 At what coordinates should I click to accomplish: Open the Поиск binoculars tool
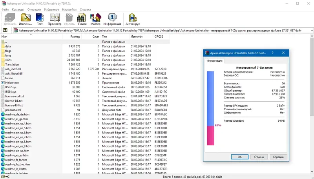(82, 19)
